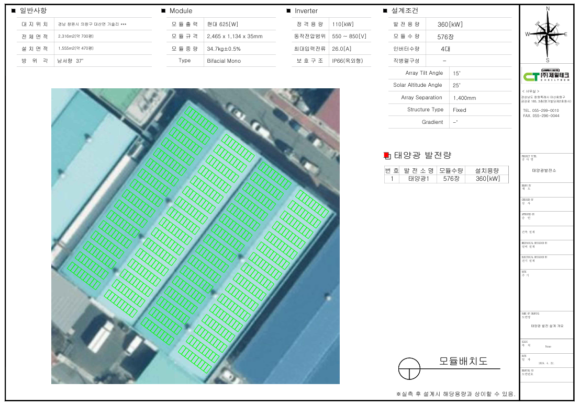Click the square bullet before 일반사항
Image resolution: width=580 pixels, height=406 pixels.
[13, 10]
